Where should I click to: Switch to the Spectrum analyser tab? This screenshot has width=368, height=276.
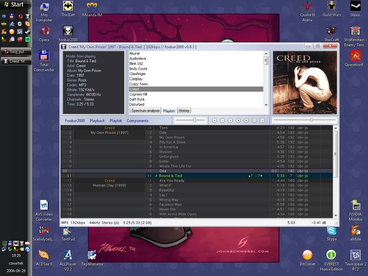pyautogui.click(x=145, y=111)
